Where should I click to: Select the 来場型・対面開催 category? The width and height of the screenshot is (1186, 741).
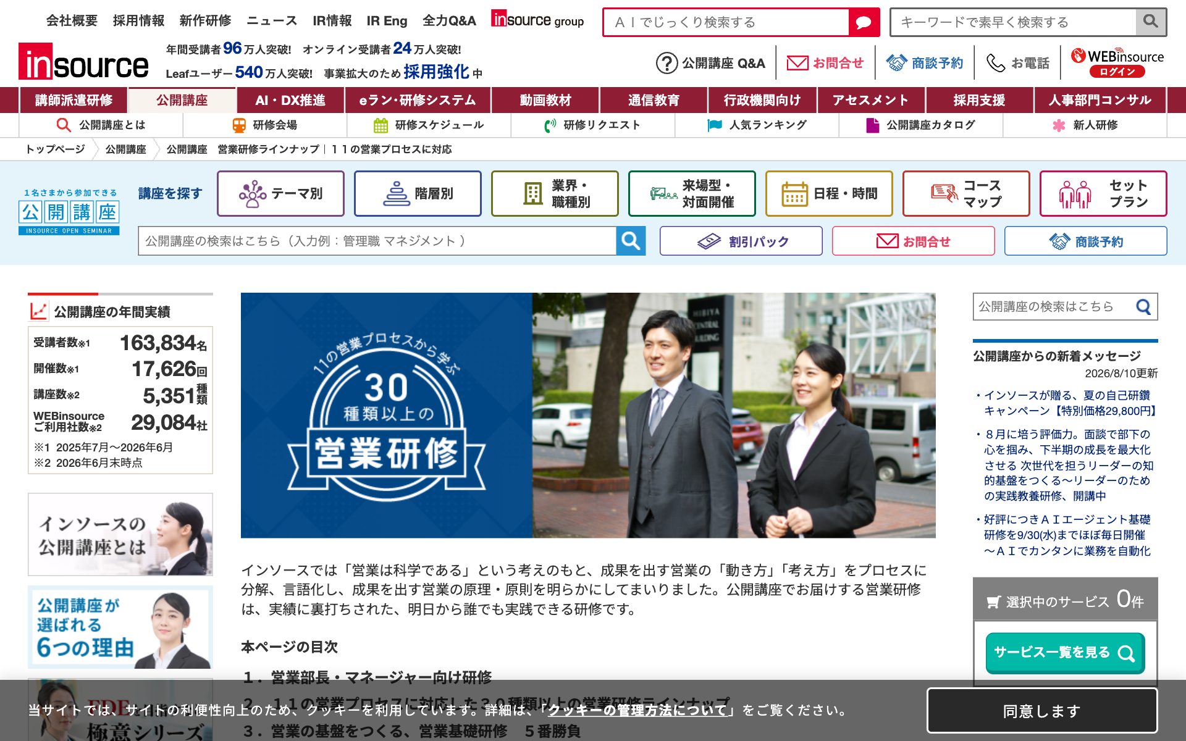point(692,194)
